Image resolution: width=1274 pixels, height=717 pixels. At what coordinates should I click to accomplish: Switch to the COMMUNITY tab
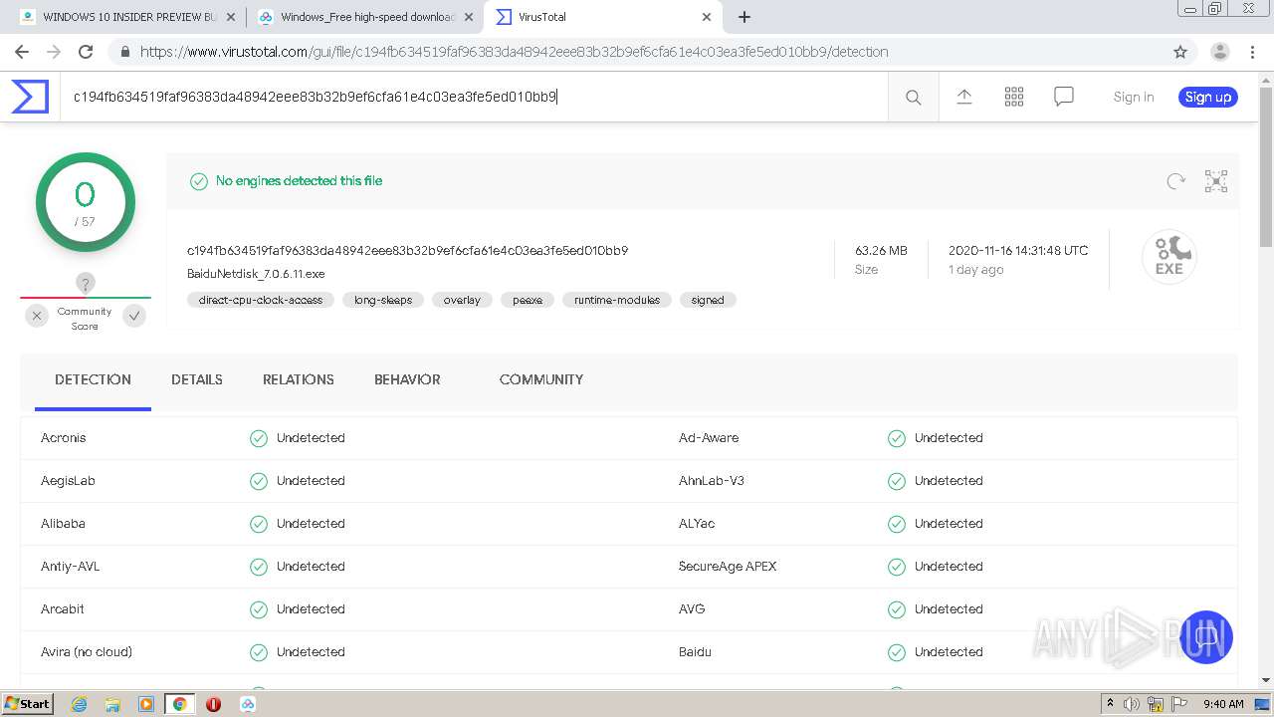pyautogui.click(x=541, y=379)
